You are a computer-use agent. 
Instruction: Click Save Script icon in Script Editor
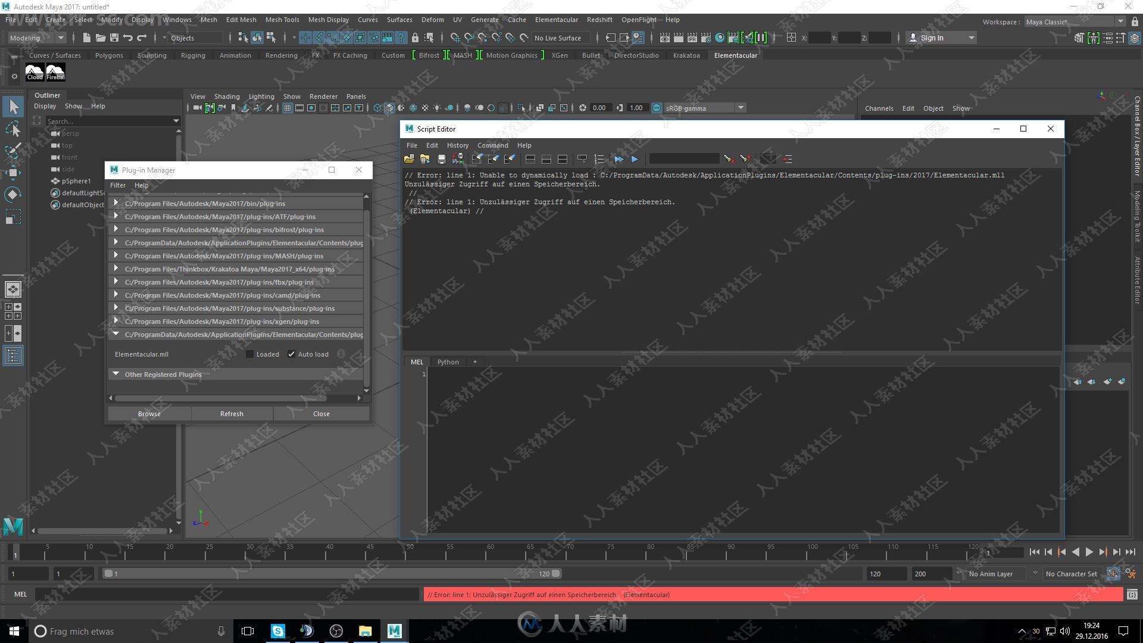click(441, 159)
